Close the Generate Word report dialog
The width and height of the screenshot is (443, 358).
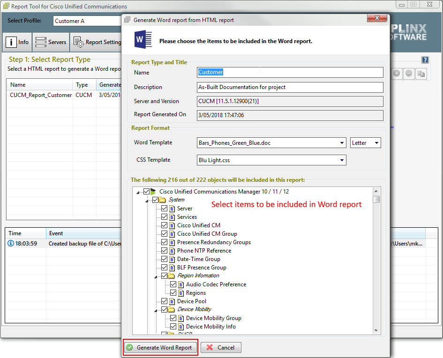tap(377, 18)
